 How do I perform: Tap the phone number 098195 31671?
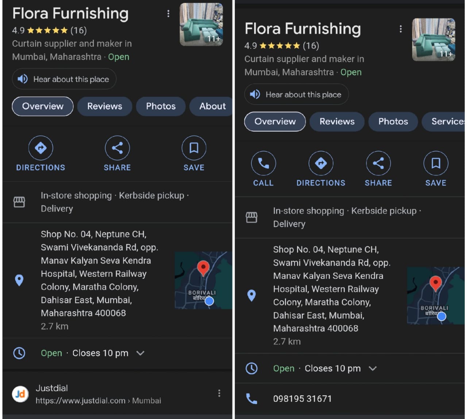point(302,399)
